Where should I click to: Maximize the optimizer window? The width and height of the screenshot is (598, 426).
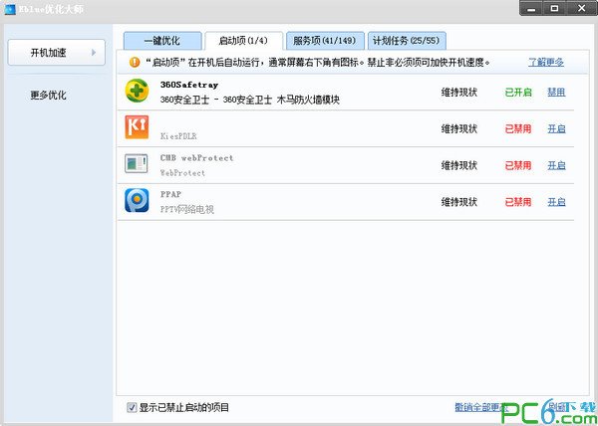point(555,8)
